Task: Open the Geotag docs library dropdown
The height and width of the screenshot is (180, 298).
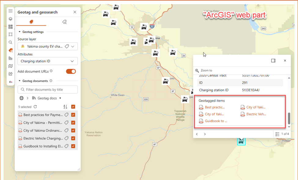Action: tap(60, 98)
